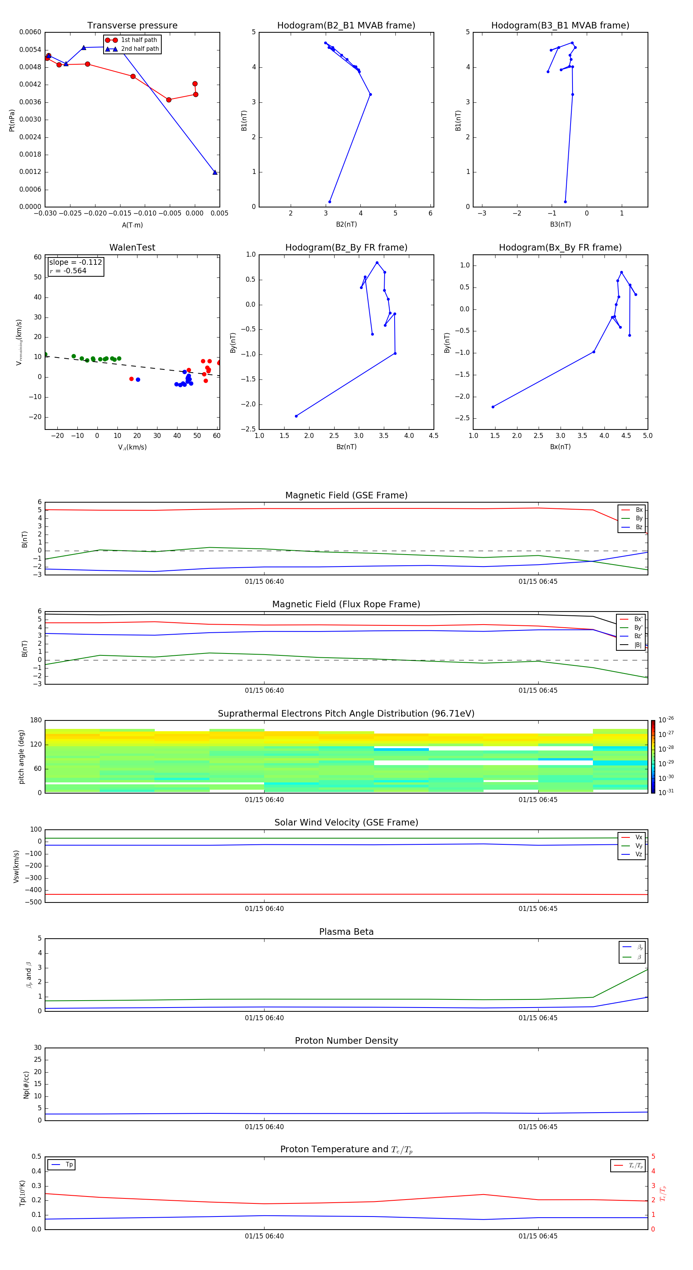Click '01/15 06:45' tick under GSE magnetic plot

point(538,582)
